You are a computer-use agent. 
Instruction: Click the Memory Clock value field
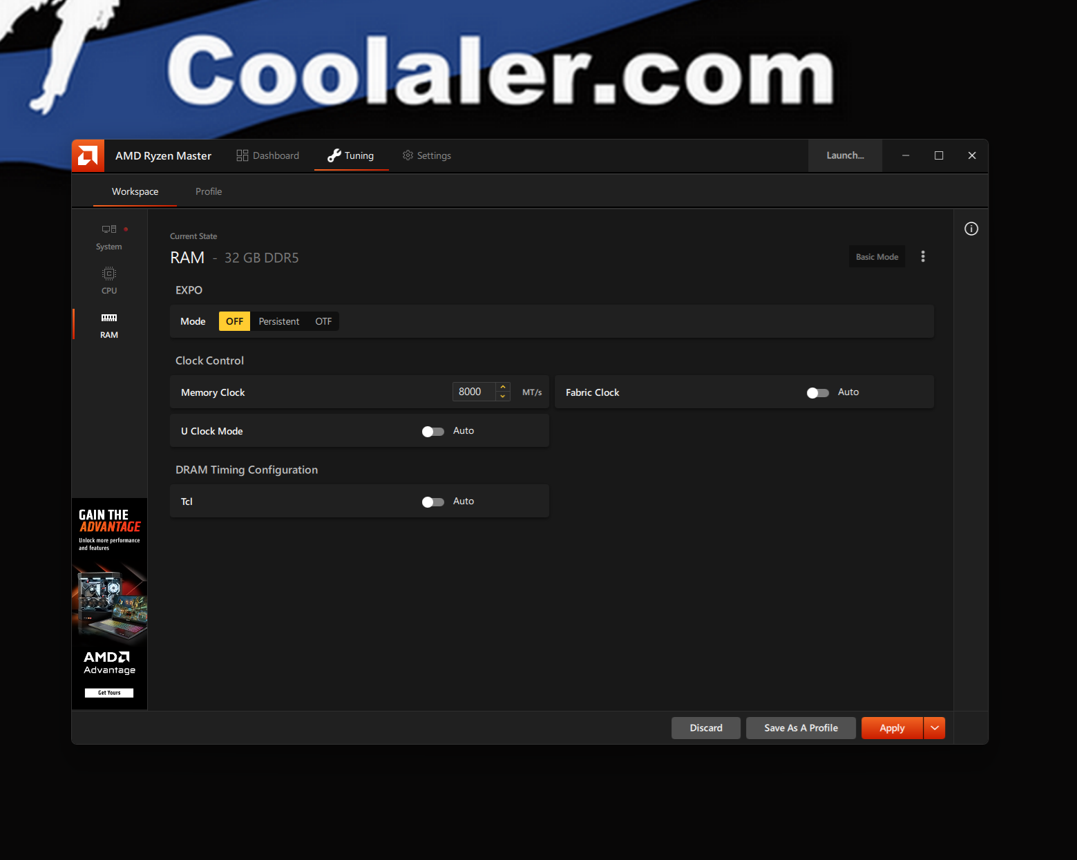[x=473, y=392]
